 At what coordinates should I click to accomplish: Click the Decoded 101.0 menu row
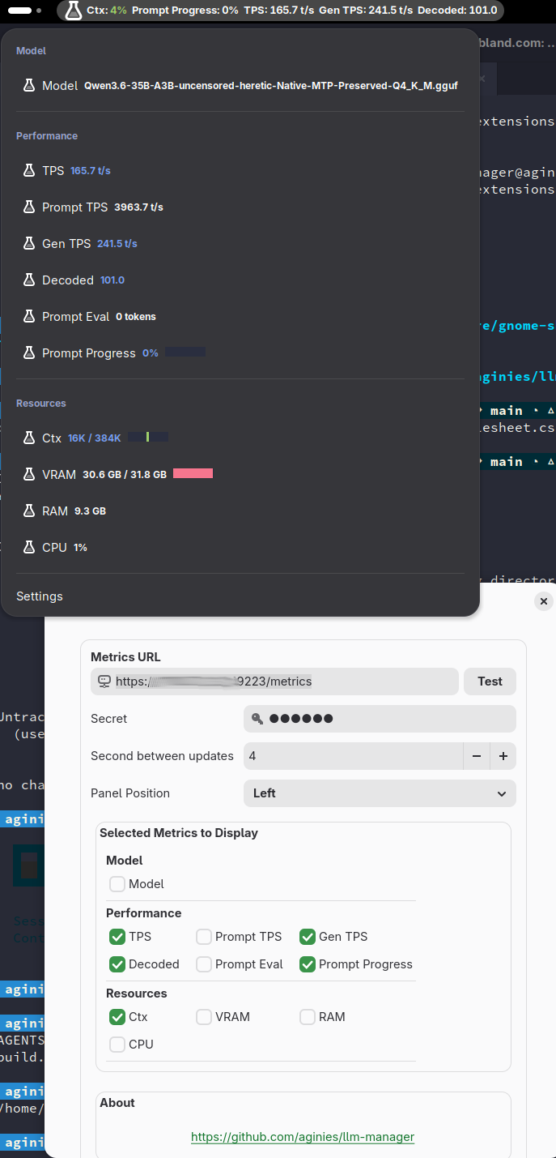click(x=240, y=280)
